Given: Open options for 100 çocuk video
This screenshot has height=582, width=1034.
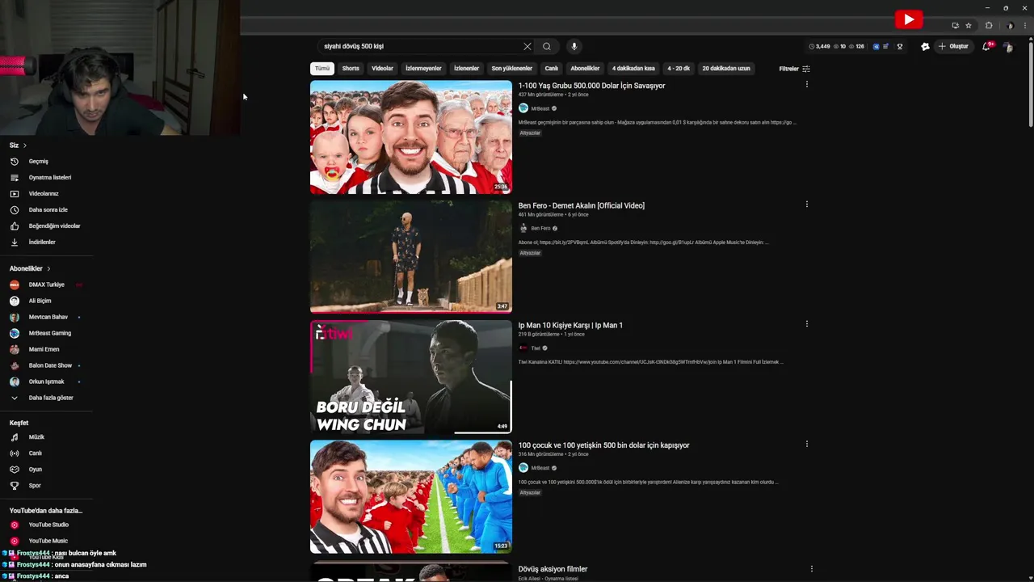Looking at the screenshot, I should pyautogui.click(x=806, y=443).
